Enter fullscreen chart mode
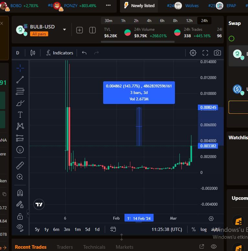This screenshot has width=248, height=251. (205, 53)
